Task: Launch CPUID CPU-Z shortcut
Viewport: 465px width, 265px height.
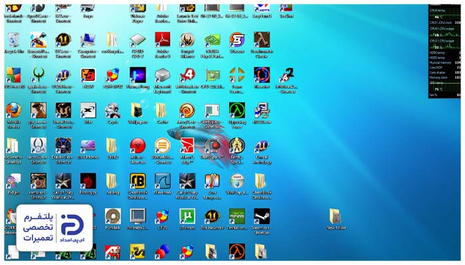Action: [x=138, y=40]
